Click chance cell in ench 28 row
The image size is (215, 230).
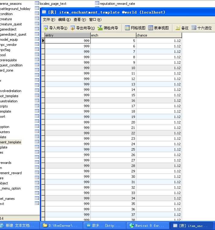pos(159,165)
